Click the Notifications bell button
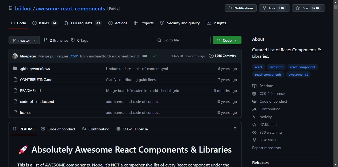This screenshot has height=167, width=338. (x=241, y=8)
